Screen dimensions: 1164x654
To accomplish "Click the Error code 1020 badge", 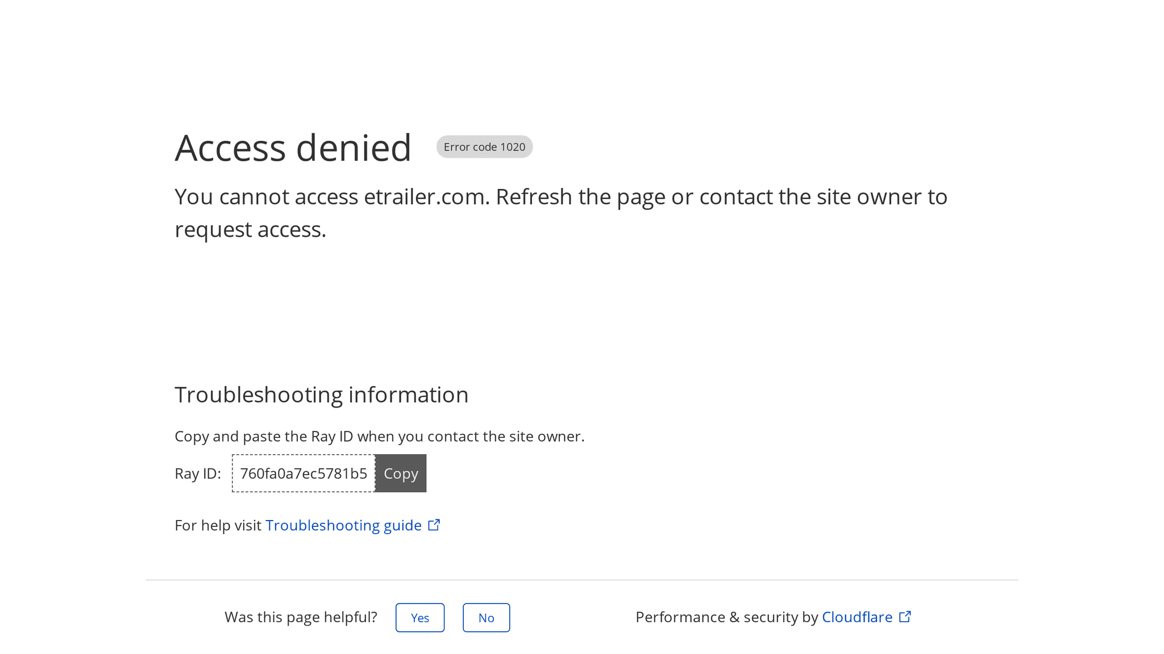I will pyautogui.click(x=484, y=146).
